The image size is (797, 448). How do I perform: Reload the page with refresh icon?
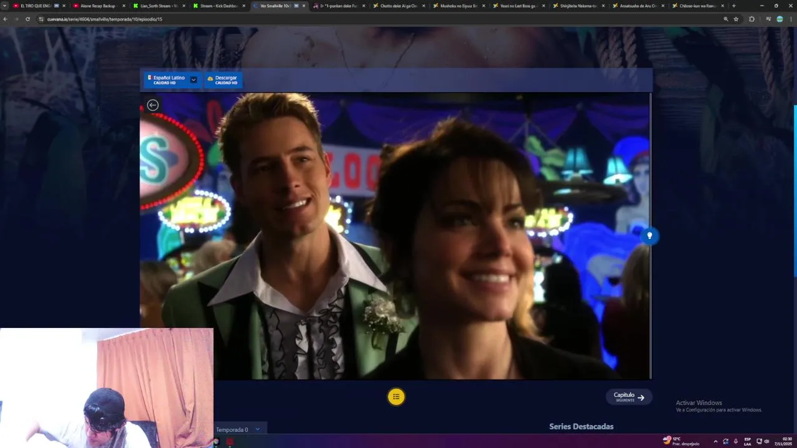(27, 19)
